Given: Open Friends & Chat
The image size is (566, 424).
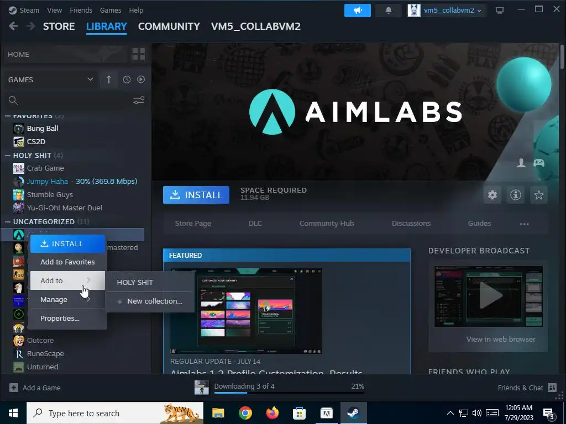Looking at the screenshot, I should point(527,388).
